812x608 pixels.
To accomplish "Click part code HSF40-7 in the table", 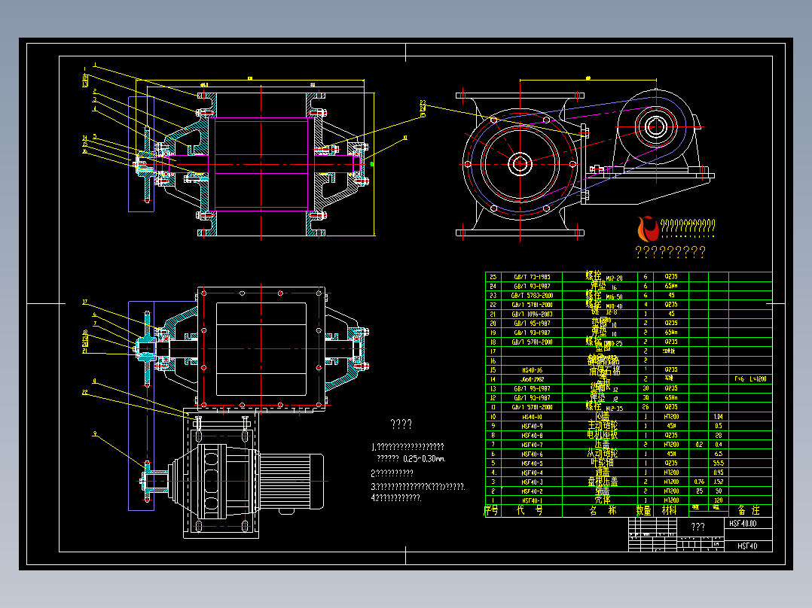I will click(x=532, y=445).
